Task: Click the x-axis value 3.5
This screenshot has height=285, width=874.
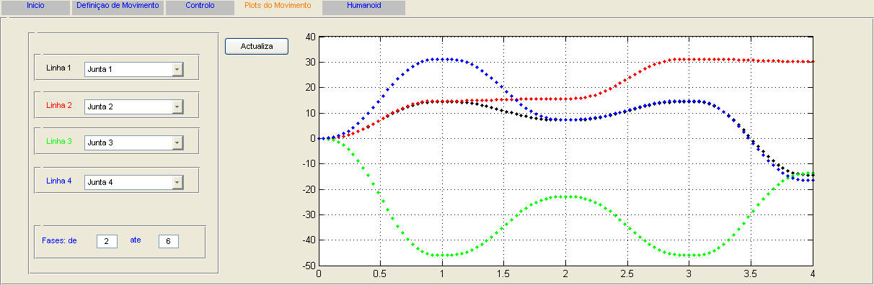Action: pyautogui.click(x=751, y=274)
